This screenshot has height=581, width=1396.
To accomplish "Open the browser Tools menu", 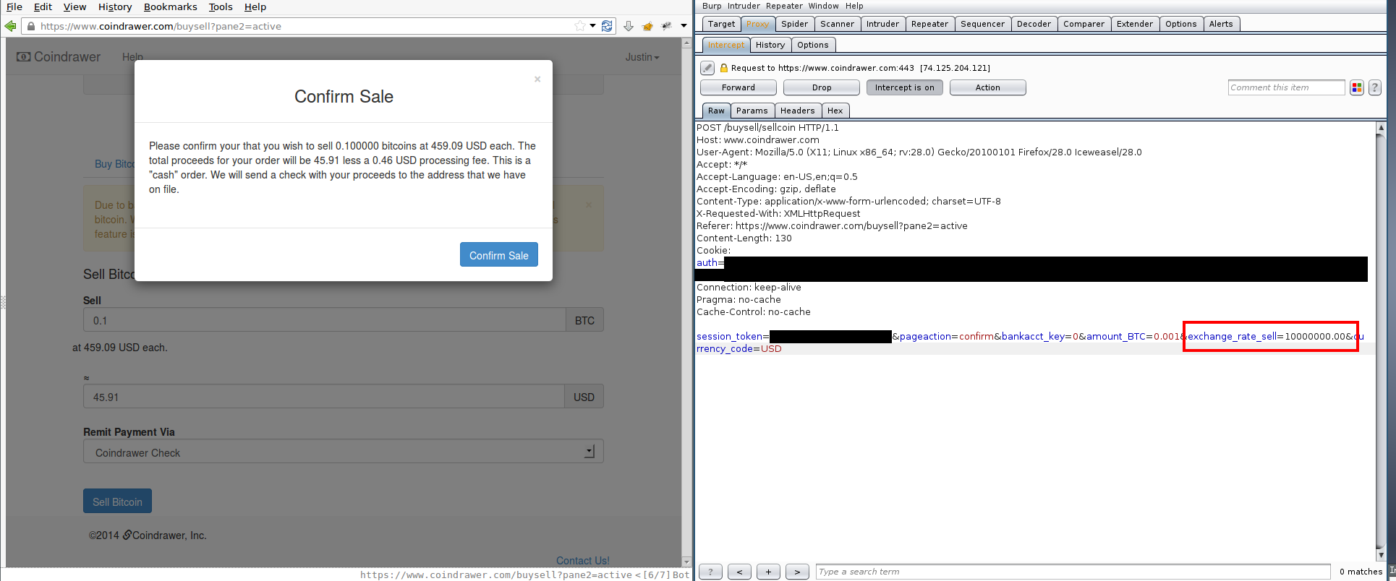I will [x=221, y=7].
